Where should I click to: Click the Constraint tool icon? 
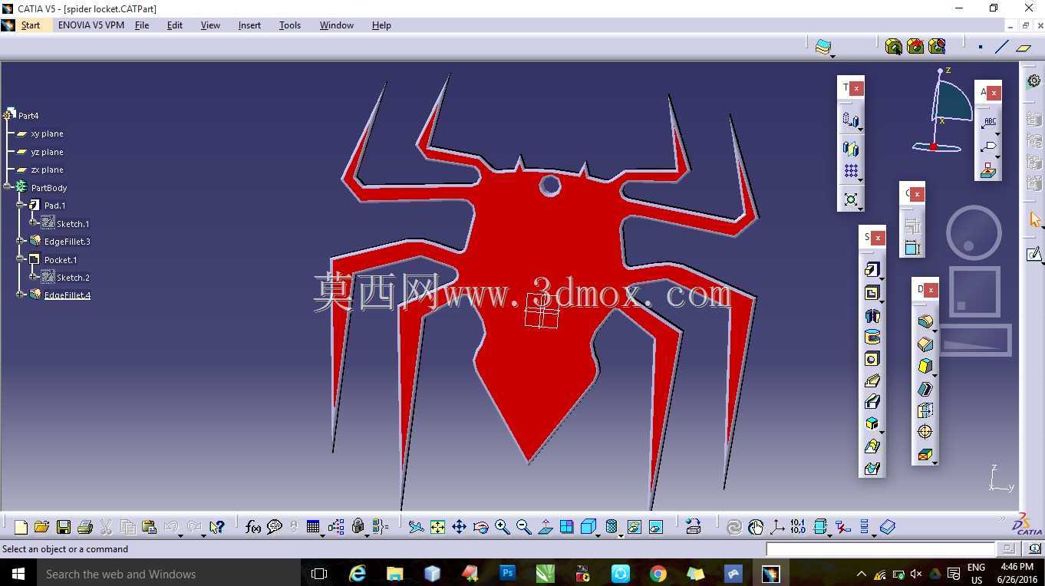(912, 247)
